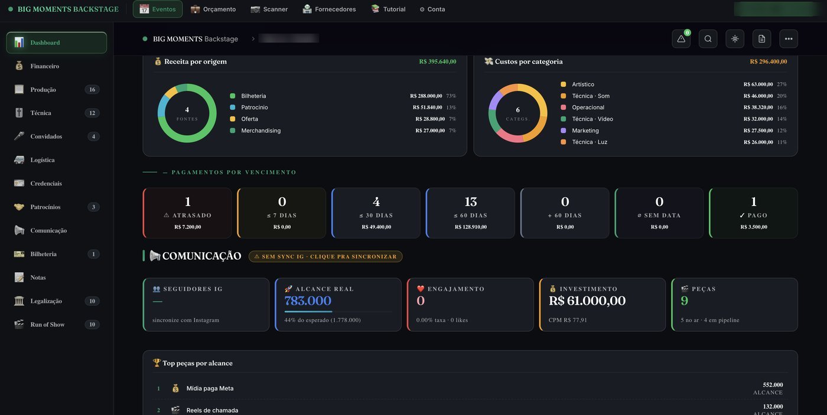827x415 pixels.
Task: Click the Reels de chamada row
Action: (470, 409)
